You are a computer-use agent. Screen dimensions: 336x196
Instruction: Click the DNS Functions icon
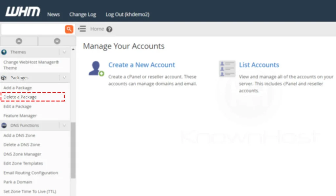[x=4, y=125]
